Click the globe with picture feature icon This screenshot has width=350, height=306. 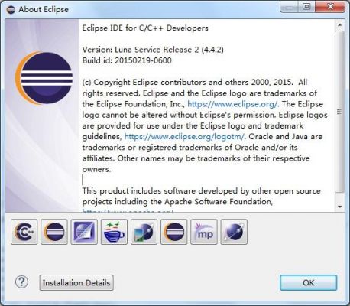pos(144,232)
